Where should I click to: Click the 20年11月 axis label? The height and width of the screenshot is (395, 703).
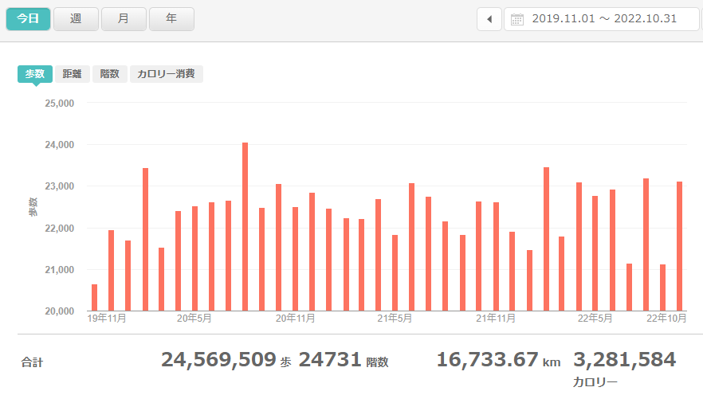coord(295,319)
